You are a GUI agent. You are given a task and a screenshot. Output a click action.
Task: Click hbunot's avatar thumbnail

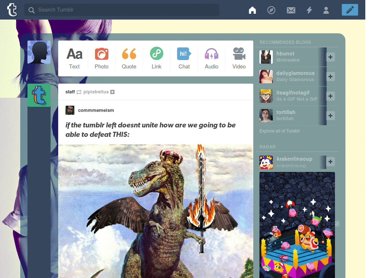266,57
